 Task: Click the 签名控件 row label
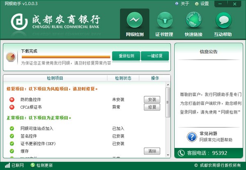tap(29, 136)
